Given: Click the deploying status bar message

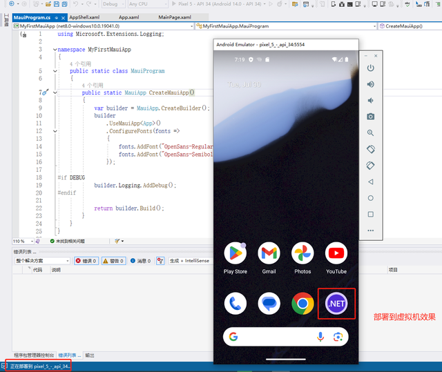Looking at the screenshot, I should [x=39, y=366].
